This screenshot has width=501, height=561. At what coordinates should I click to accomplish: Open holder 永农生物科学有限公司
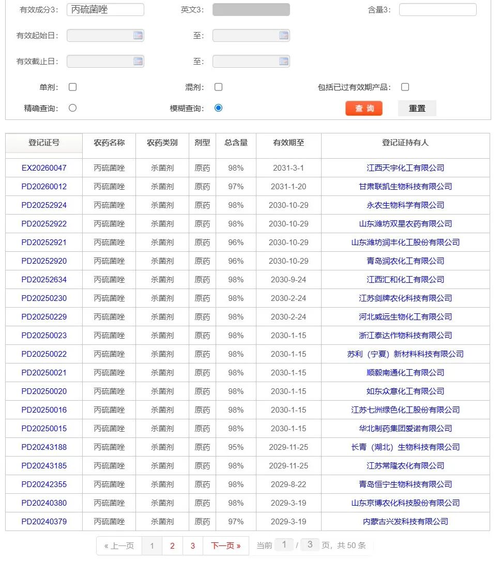coord(405,205)
